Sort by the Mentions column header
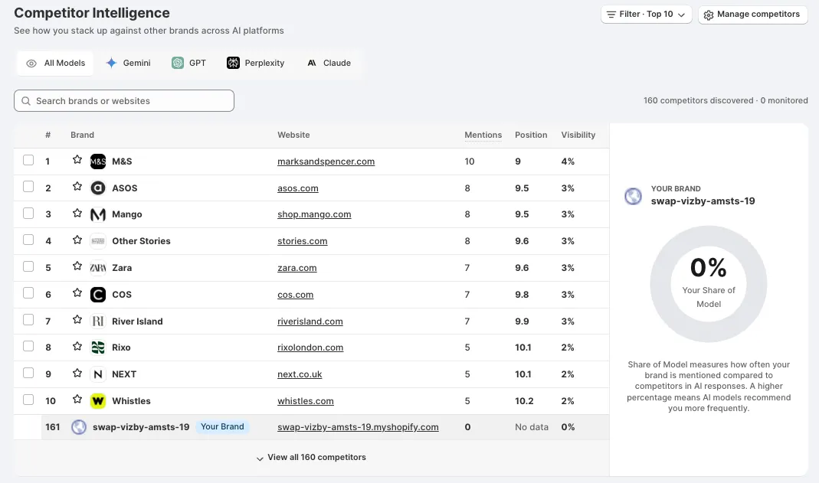819x483 pixels. pos(483,135)
